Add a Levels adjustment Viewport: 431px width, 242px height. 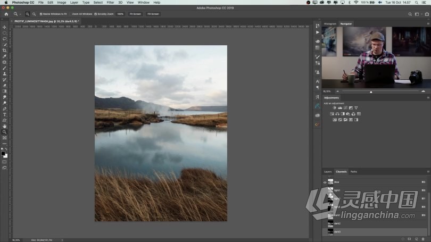[340, 108]
